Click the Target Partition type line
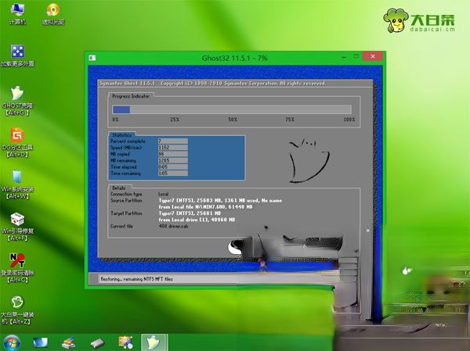The height and width of the screenshot is (351, 470). point(190,213)
